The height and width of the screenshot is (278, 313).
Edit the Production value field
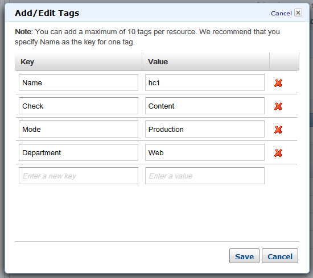pos(205,129)
